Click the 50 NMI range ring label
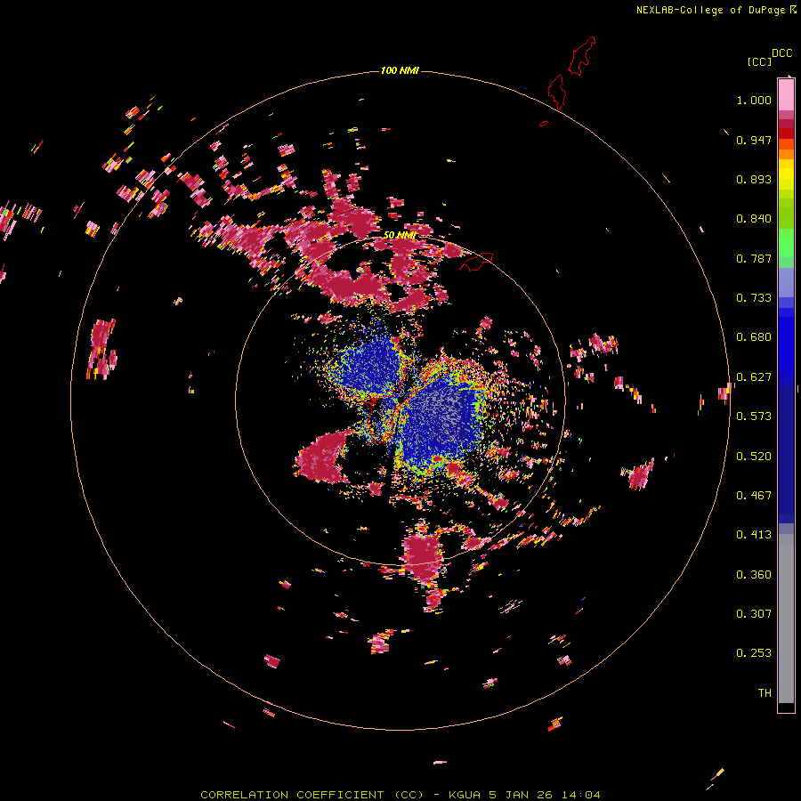 [x=400, y=236]
